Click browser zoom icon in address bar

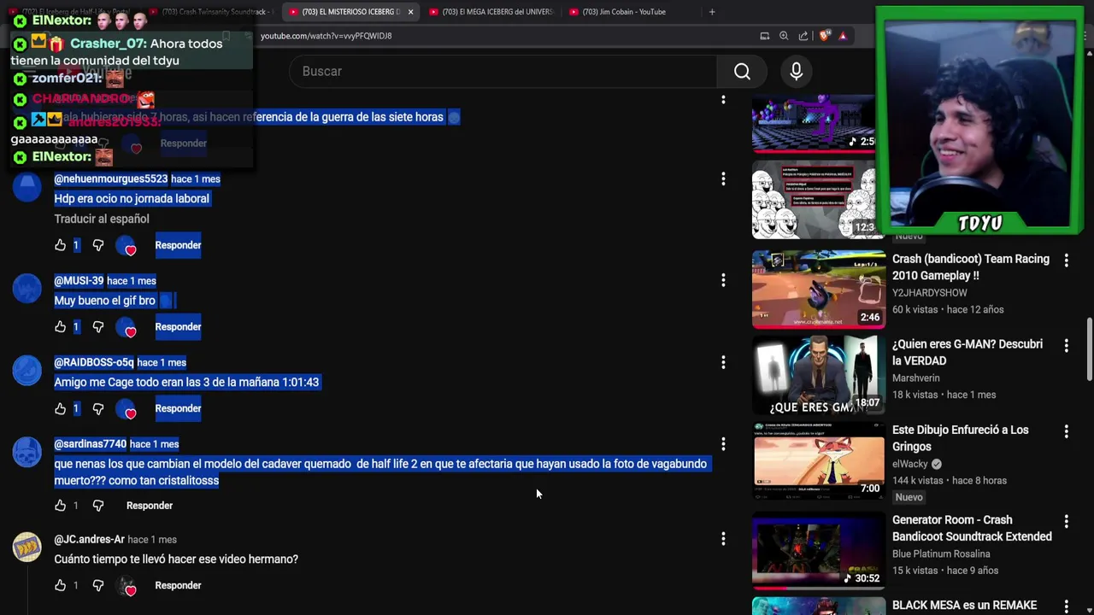click(x=784, y=36)
